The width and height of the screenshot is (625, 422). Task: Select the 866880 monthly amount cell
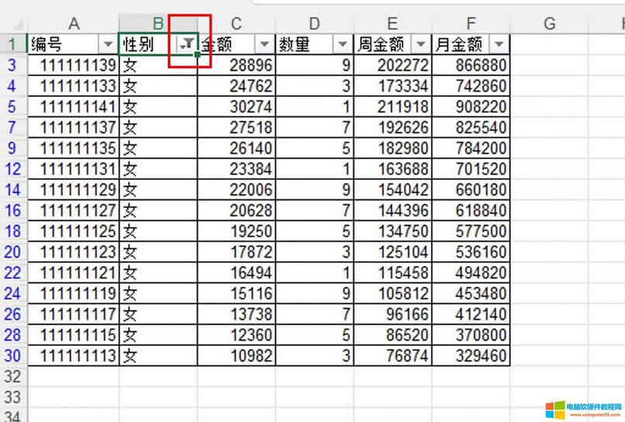pyautogui.click(x=471, y=65)
